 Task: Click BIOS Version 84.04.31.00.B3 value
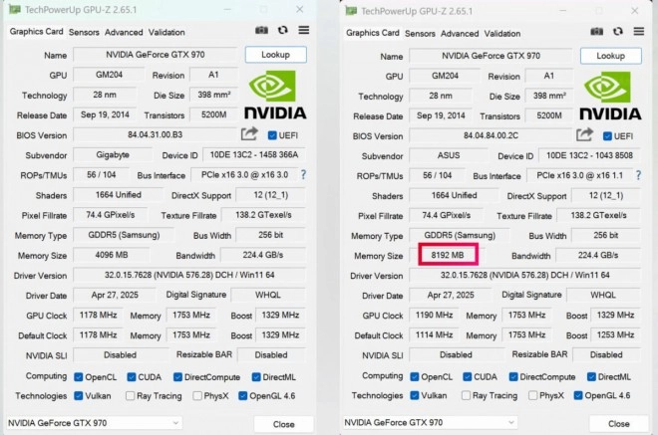point(155,134)
